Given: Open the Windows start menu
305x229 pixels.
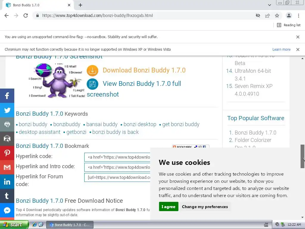Looking at the screenshot, I should (14, 225).
